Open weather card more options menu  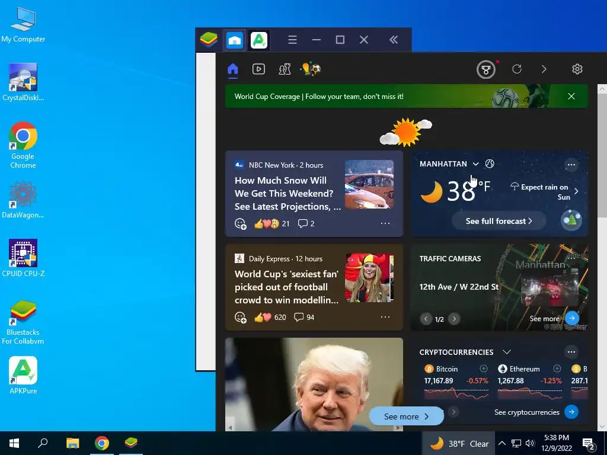(571, 165)
